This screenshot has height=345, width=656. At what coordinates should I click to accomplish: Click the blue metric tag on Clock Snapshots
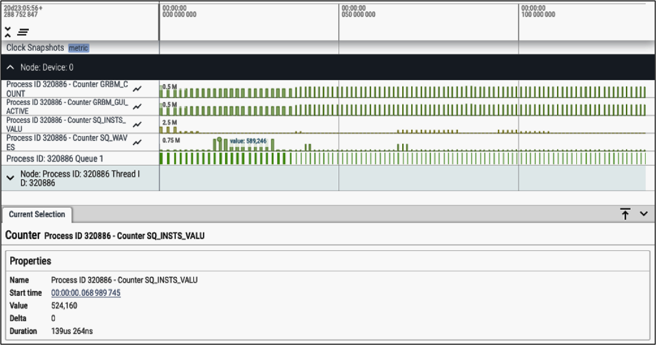pyautogui.click(x=79, y=48)
